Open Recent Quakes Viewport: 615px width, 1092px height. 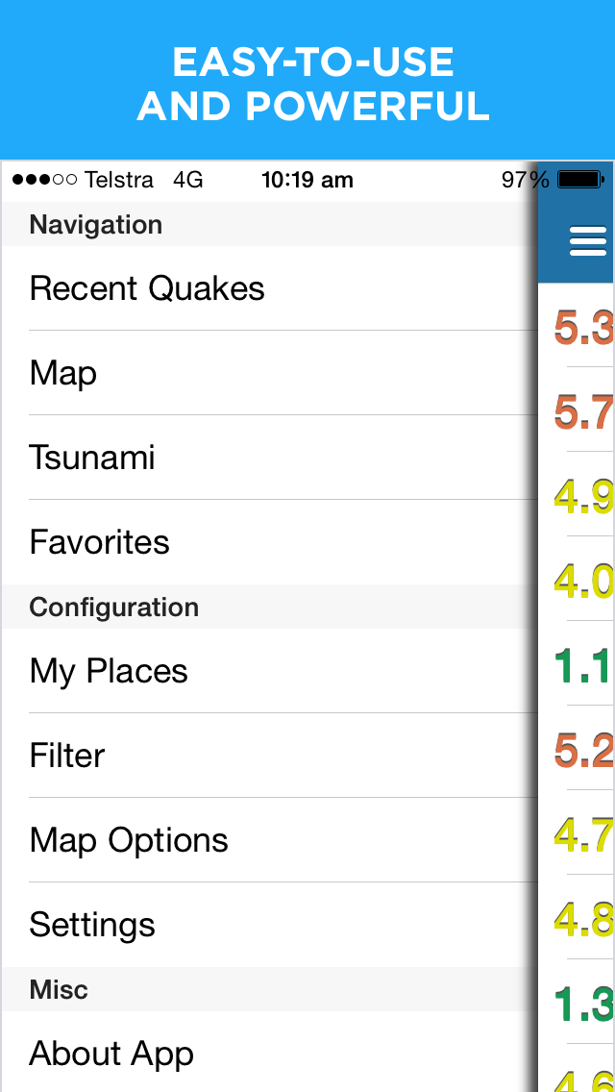[269, 288]
